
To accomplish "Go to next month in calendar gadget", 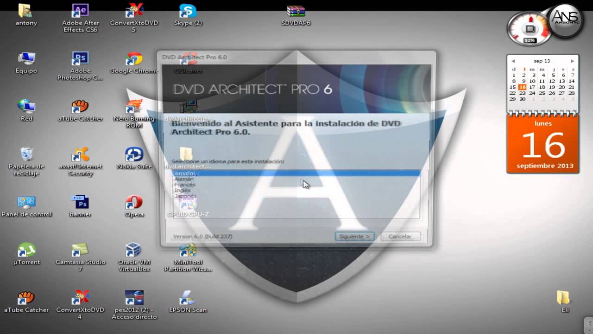I will [572, 61].
